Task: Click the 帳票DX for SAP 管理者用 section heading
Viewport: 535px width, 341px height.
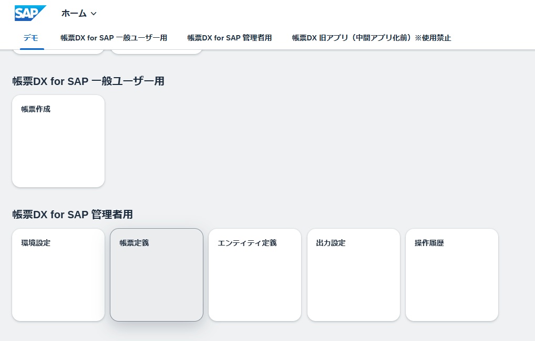Action: (x=73, y=215)
